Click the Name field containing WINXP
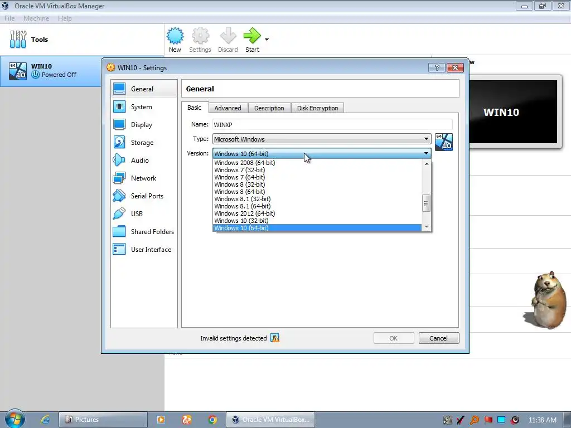 point(332,124)
